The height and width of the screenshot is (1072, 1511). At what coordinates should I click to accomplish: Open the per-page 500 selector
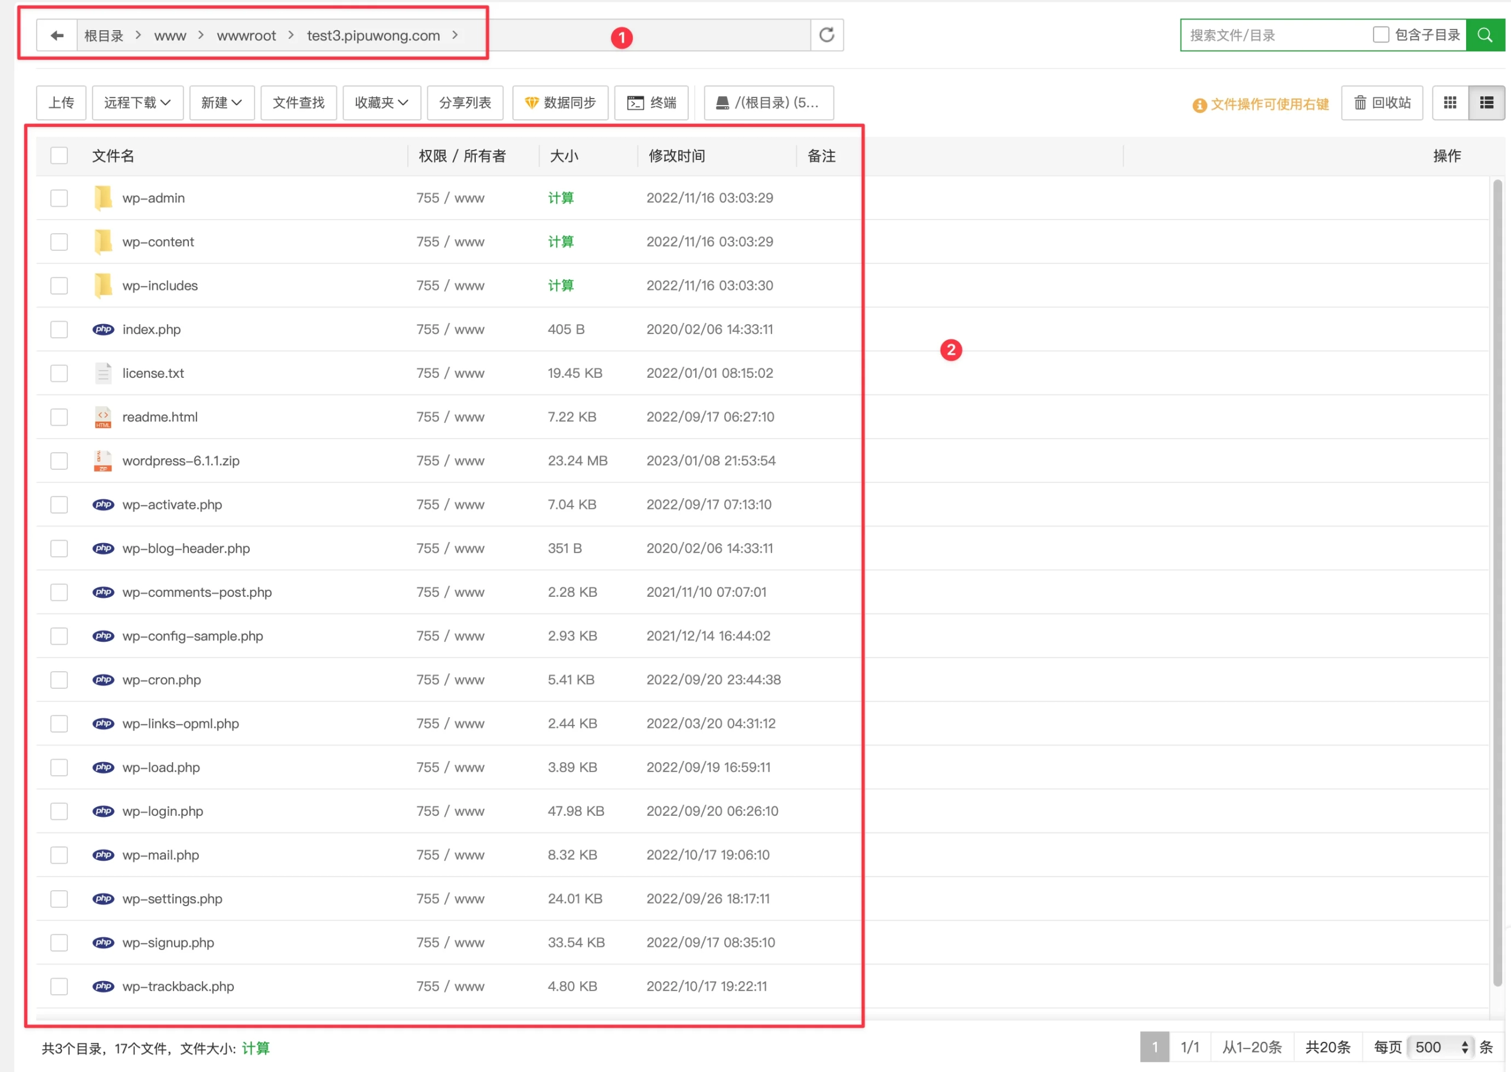click(x=1441, y=1047)
